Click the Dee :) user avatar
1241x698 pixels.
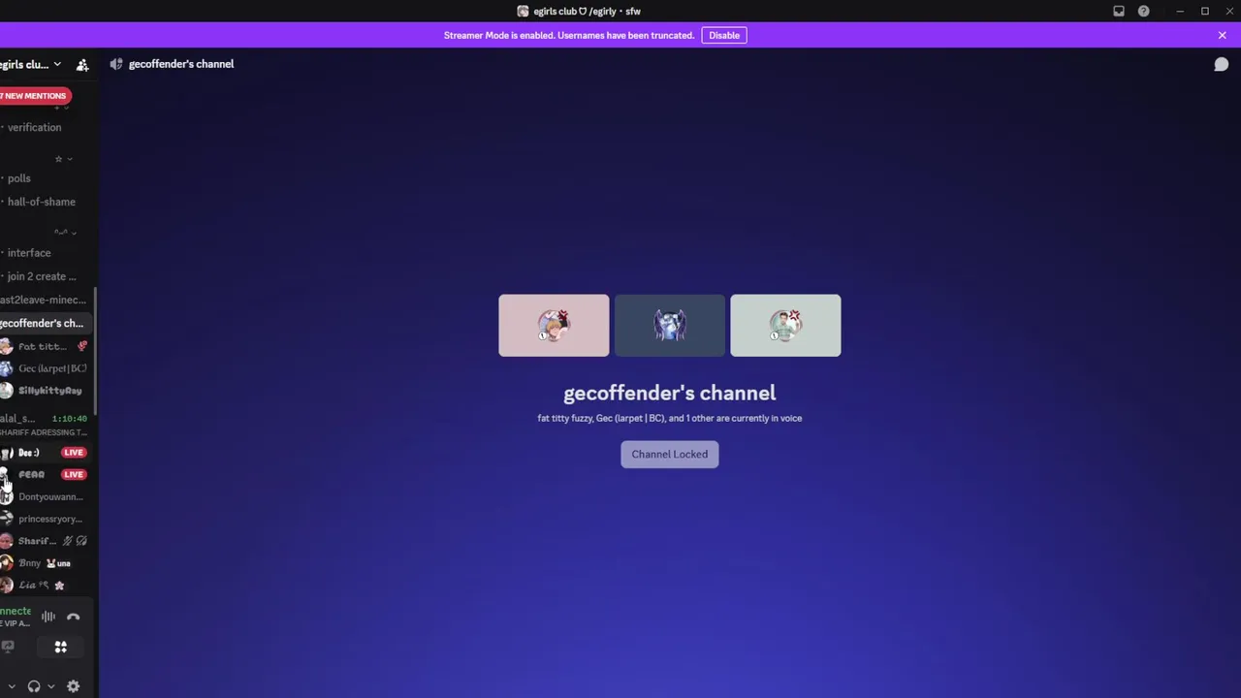click(x=7, y=453)
